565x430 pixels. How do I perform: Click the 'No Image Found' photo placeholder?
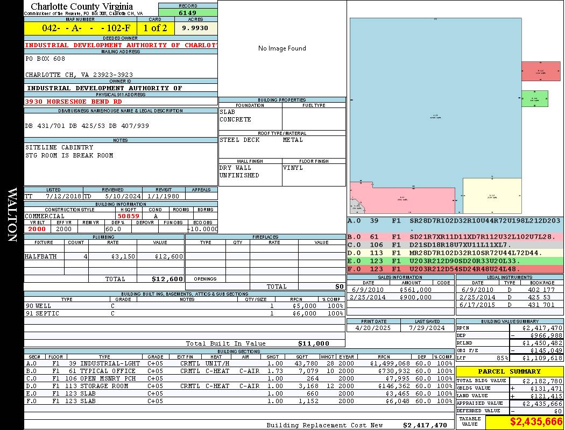(282, 48)
